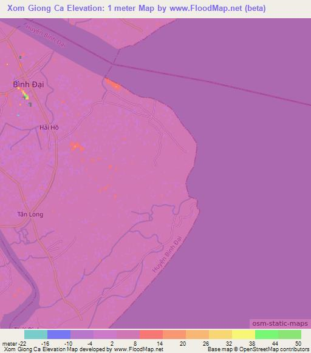Viewport: 311px width, 353px height.
Task: Click the red 8 meter legend swatch
Action: [x=151, y=334]
